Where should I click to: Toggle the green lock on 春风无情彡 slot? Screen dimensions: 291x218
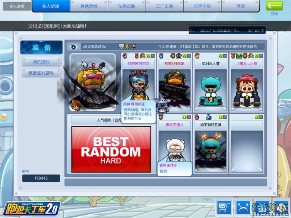pyautogui.click(x=184, y=117)
